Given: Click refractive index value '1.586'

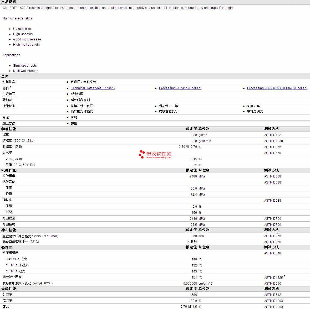Looking at the screenshot, I should coord(193,295).
